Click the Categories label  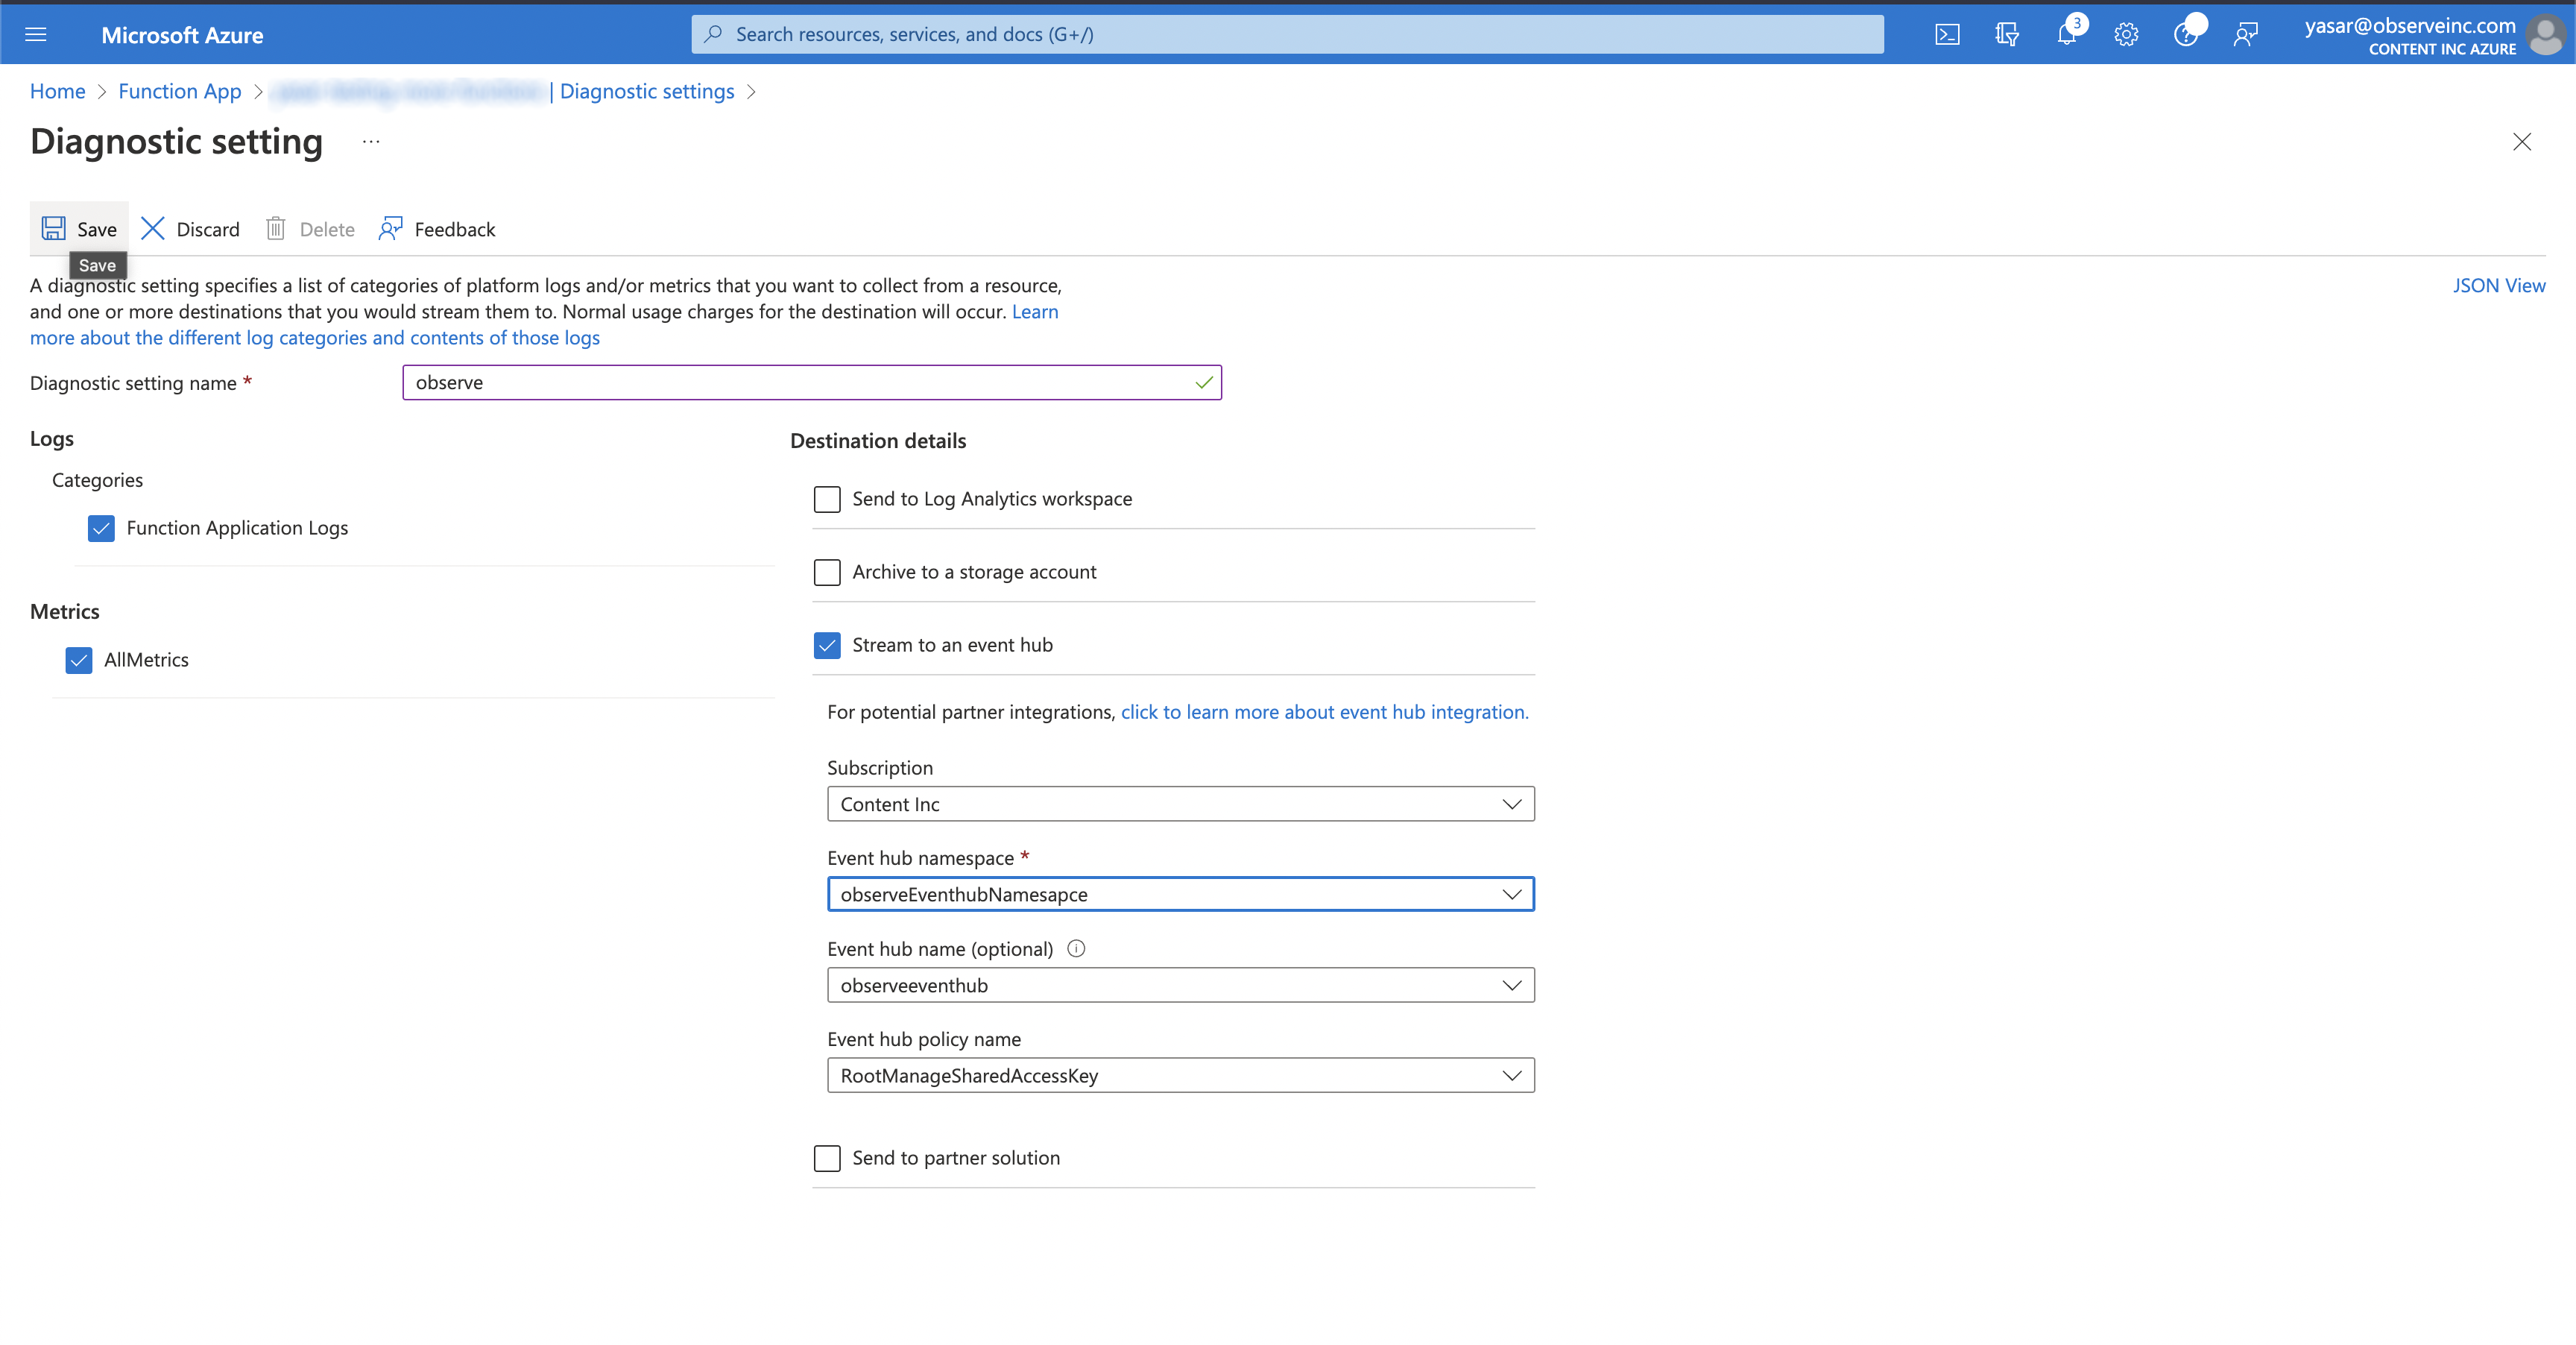click(97, 480)
